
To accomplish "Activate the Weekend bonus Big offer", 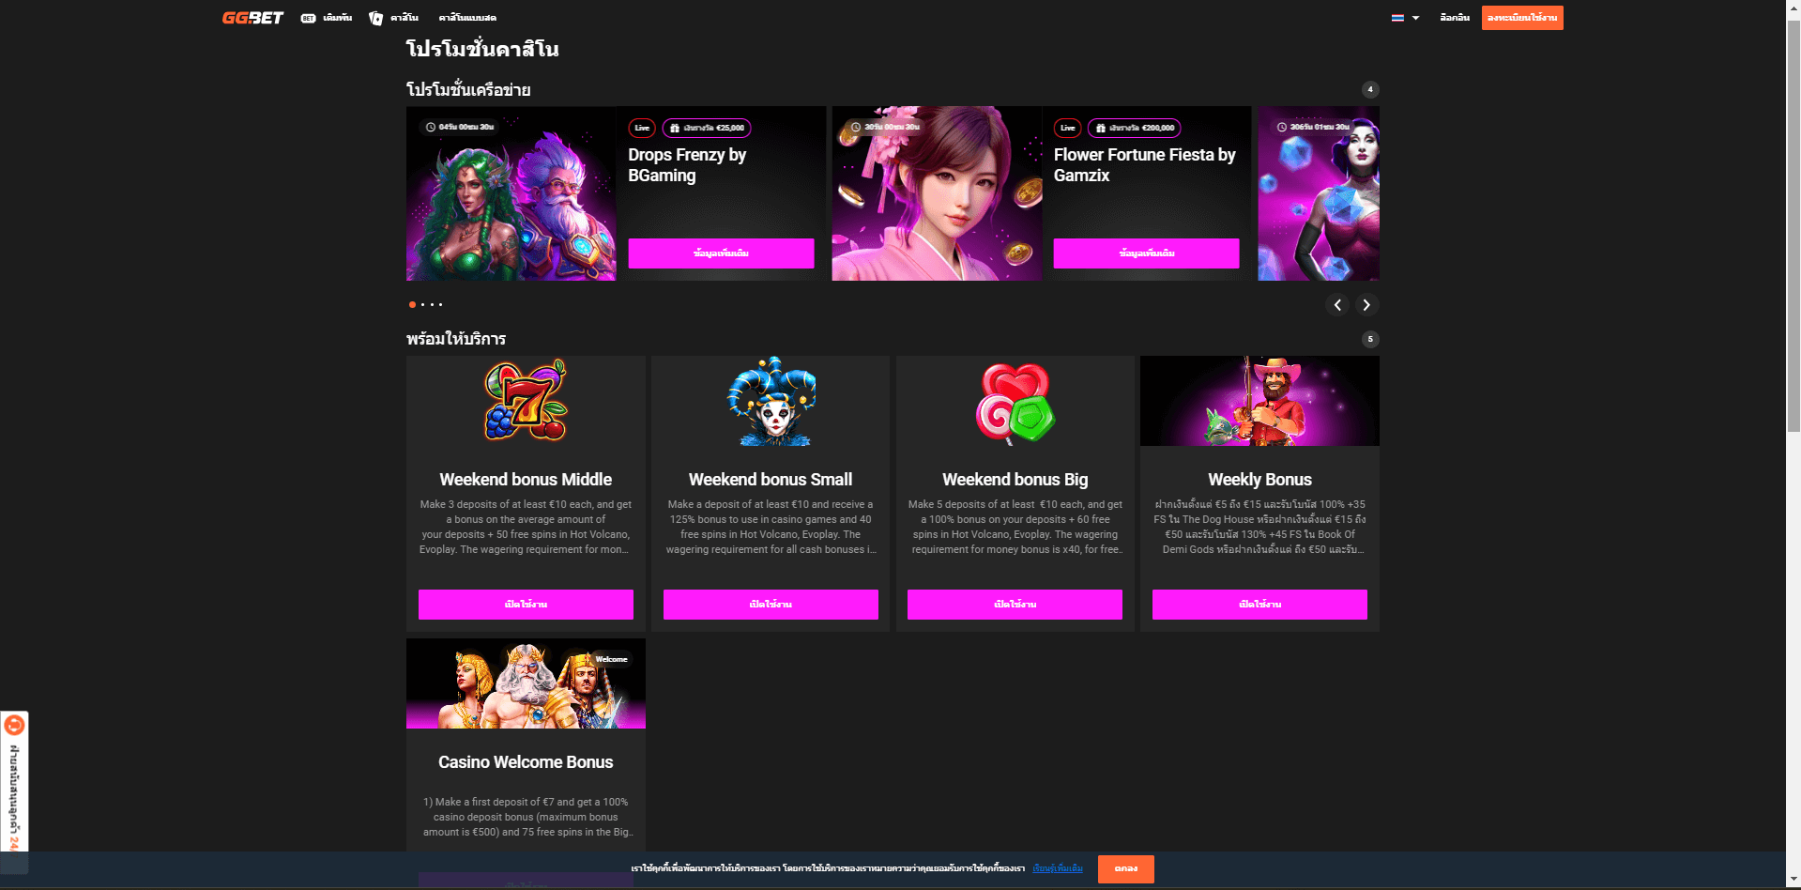I will tap(1015, 605).
